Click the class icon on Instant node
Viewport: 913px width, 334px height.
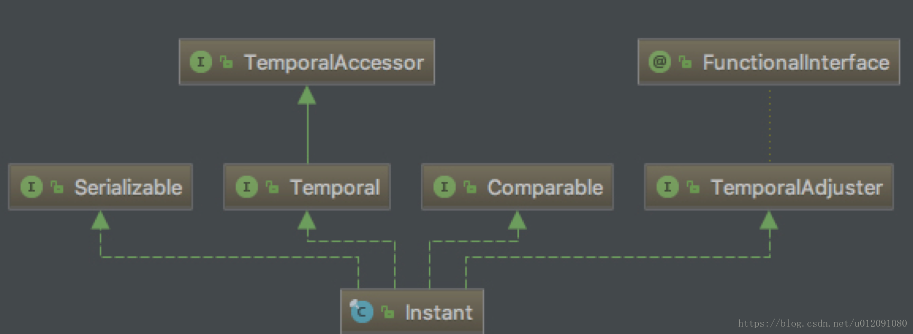[362, 312]
